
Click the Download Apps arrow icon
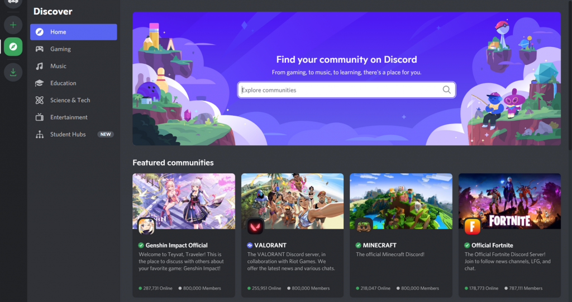click(x=13, y=72)
